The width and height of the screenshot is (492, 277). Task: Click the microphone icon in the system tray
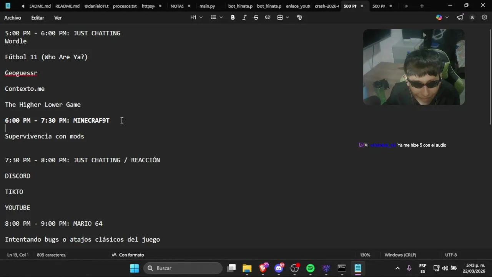click(409, 268)
